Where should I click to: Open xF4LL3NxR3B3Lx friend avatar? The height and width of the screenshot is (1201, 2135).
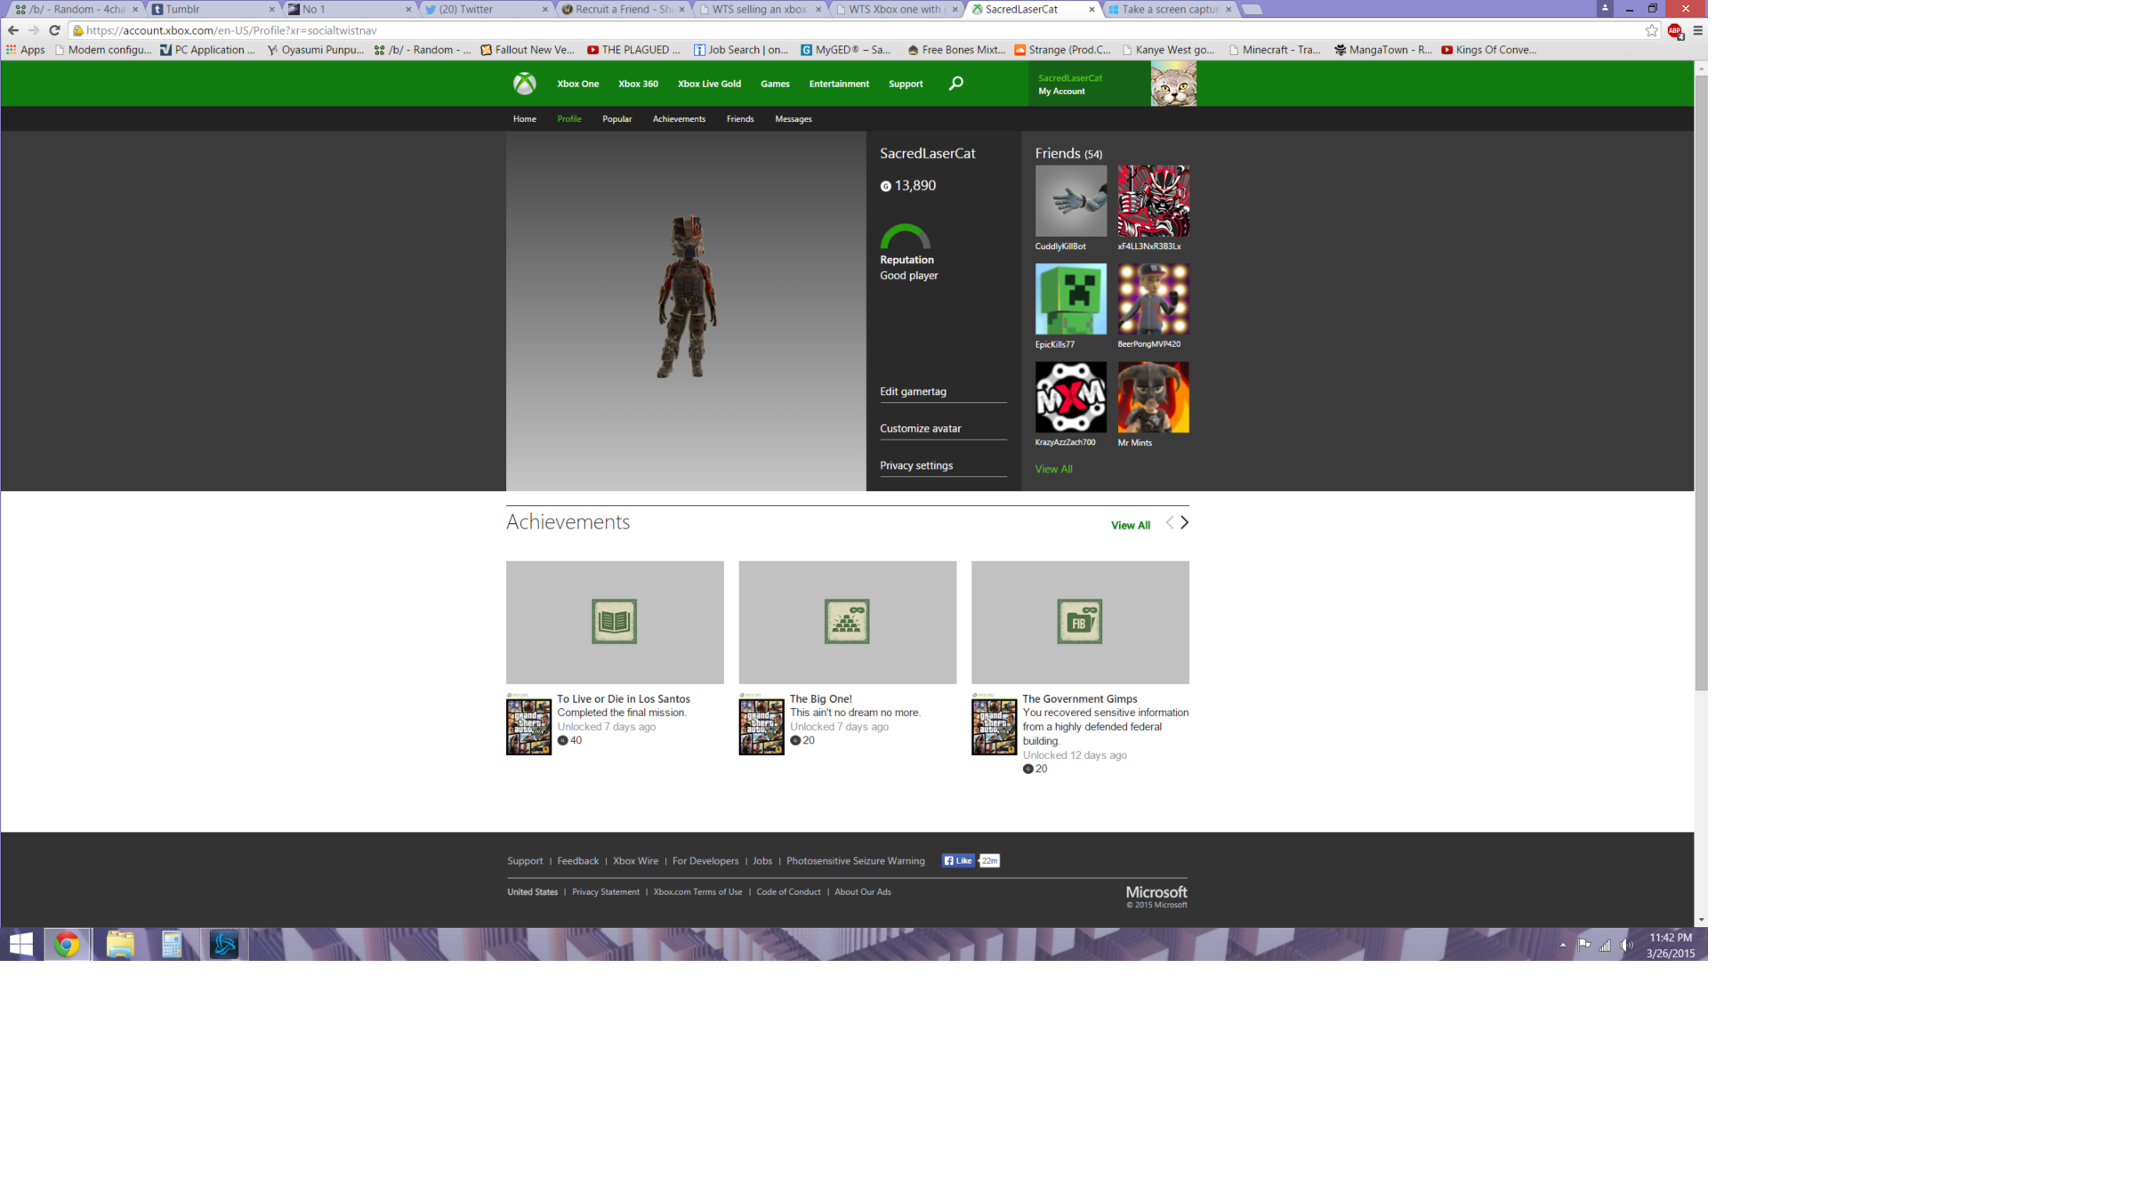point(1153,201)
